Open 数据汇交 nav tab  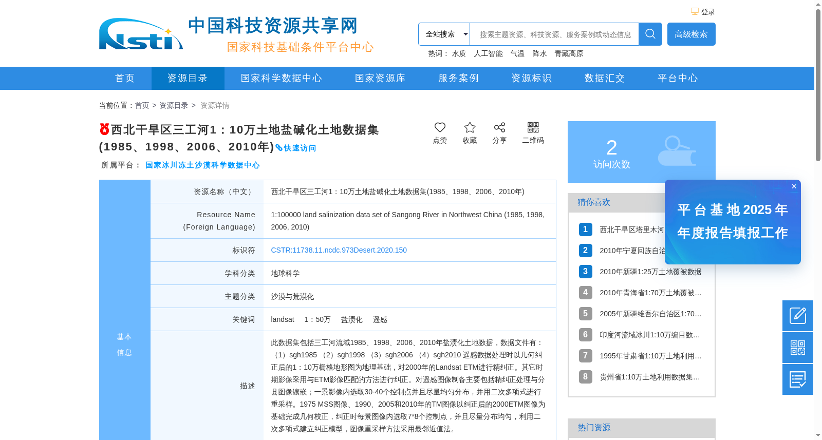[x=605, y=78]
